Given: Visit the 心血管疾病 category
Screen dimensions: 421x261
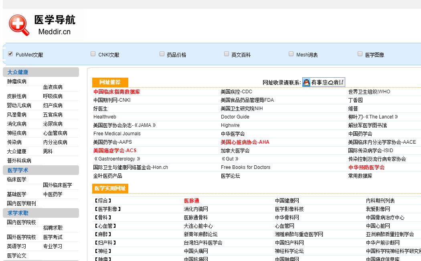Looking at the screenshot, I should tap(55, 133).
